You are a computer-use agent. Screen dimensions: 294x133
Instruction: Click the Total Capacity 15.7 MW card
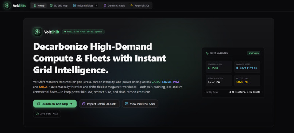(x=219, y=81)
